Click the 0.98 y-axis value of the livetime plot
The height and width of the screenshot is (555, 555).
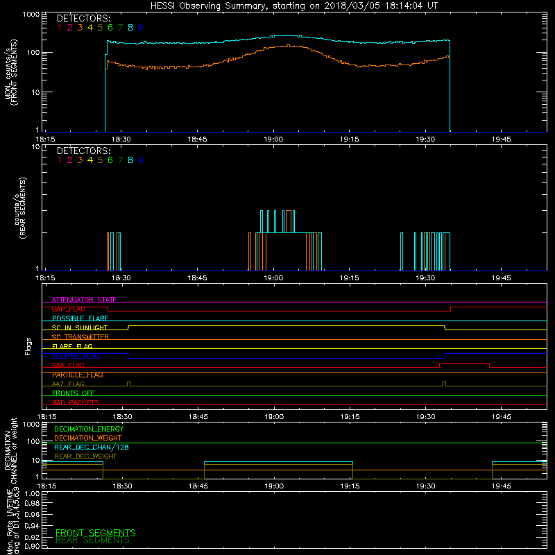[32, 504]
